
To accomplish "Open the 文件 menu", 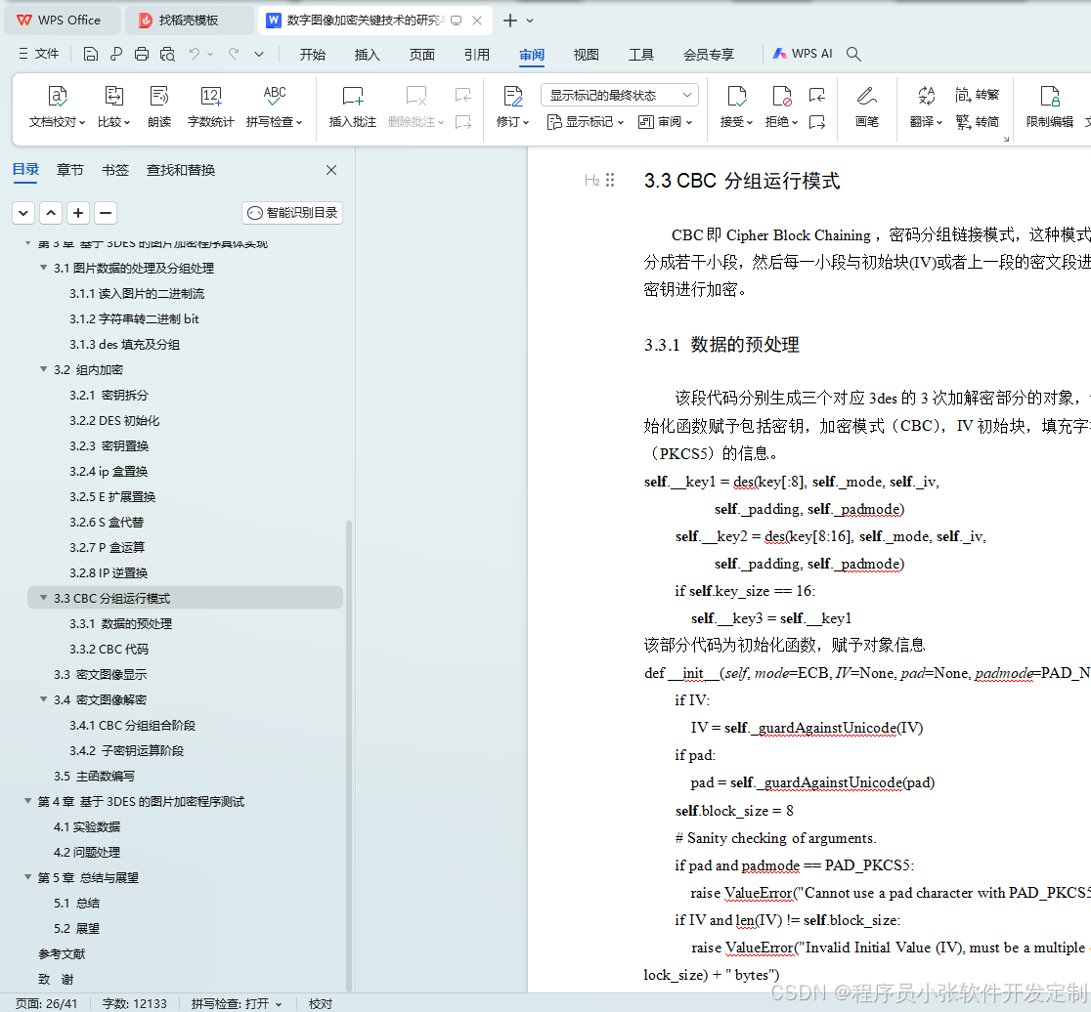I will [39, 54].
